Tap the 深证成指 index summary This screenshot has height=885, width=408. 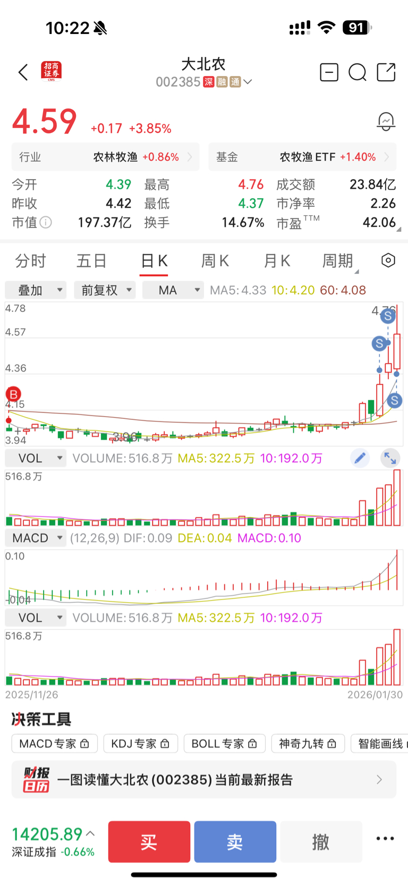[53, 841]
